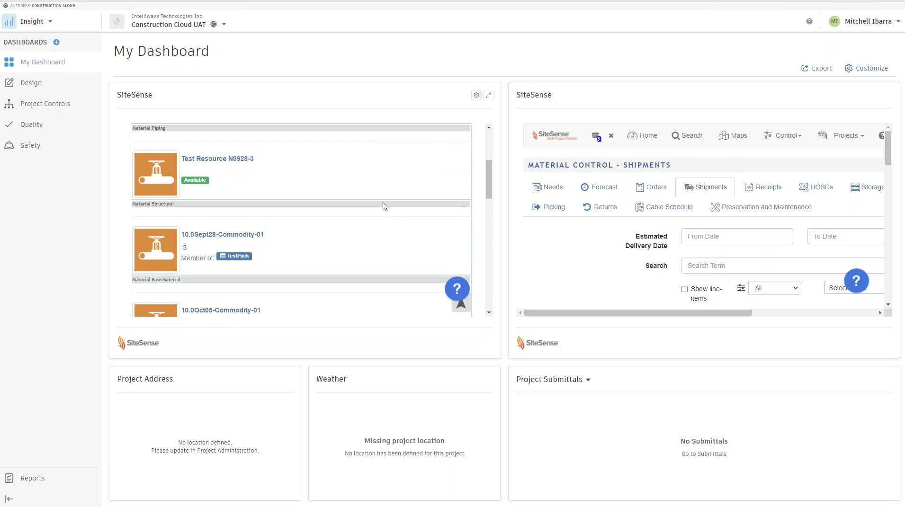Export the dashboard
The height and width of the screenshot is (507, 905).
(816, 68)
